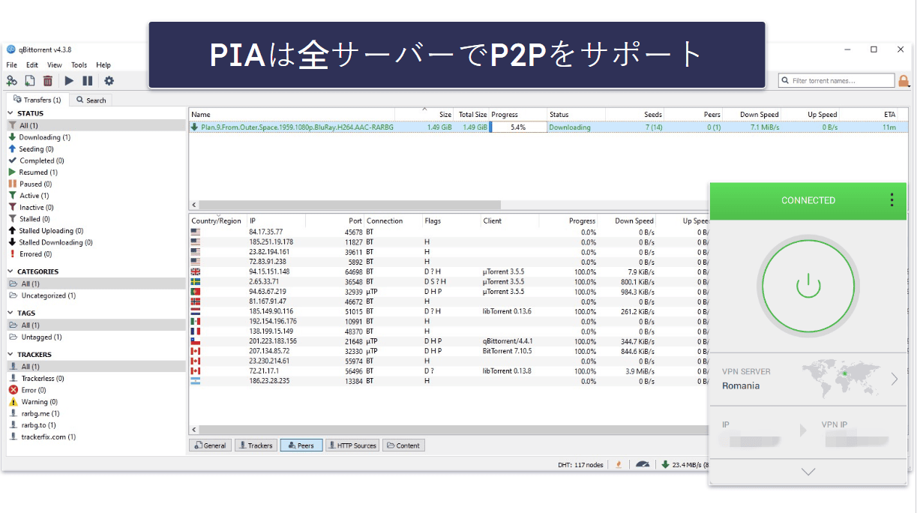Open the Tools menu
Viewport: 917px width, 513px height.
[x=79, y=65]
